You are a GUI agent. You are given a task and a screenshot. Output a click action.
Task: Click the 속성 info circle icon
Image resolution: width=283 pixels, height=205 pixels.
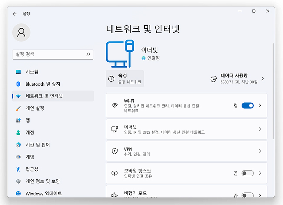point(111,79)
